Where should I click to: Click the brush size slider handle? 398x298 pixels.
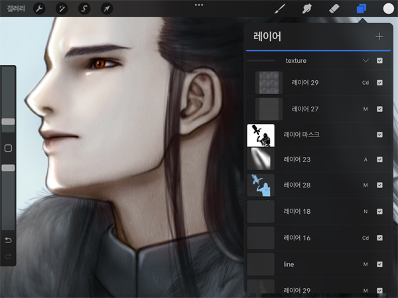8,122
